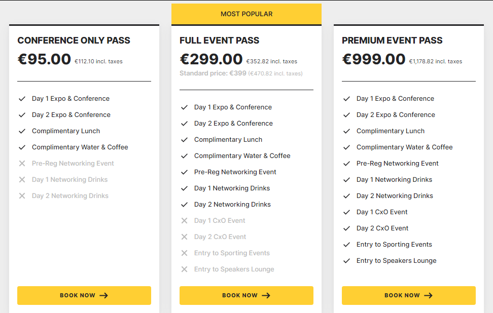Click the Premium Event Pass heading
Screen dimensions: 493x313
coord(392,40)
